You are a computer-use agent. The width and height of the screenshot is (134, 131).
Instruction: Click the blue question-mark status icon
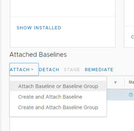[x=131, y=94]
